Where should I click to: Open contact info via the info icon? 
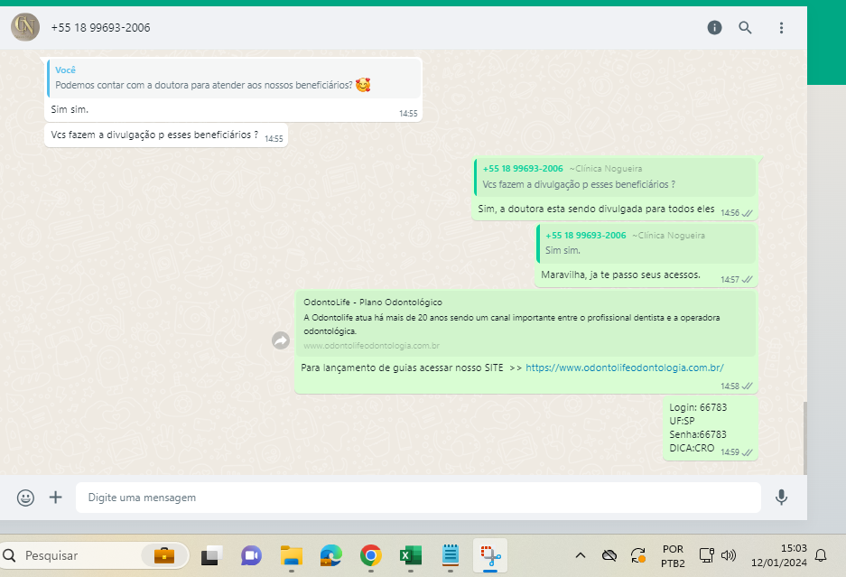point(714,28)
